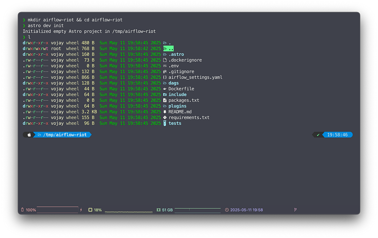
Task: Click the folder icon of current directory row
Action: click(x=165, y=43)
